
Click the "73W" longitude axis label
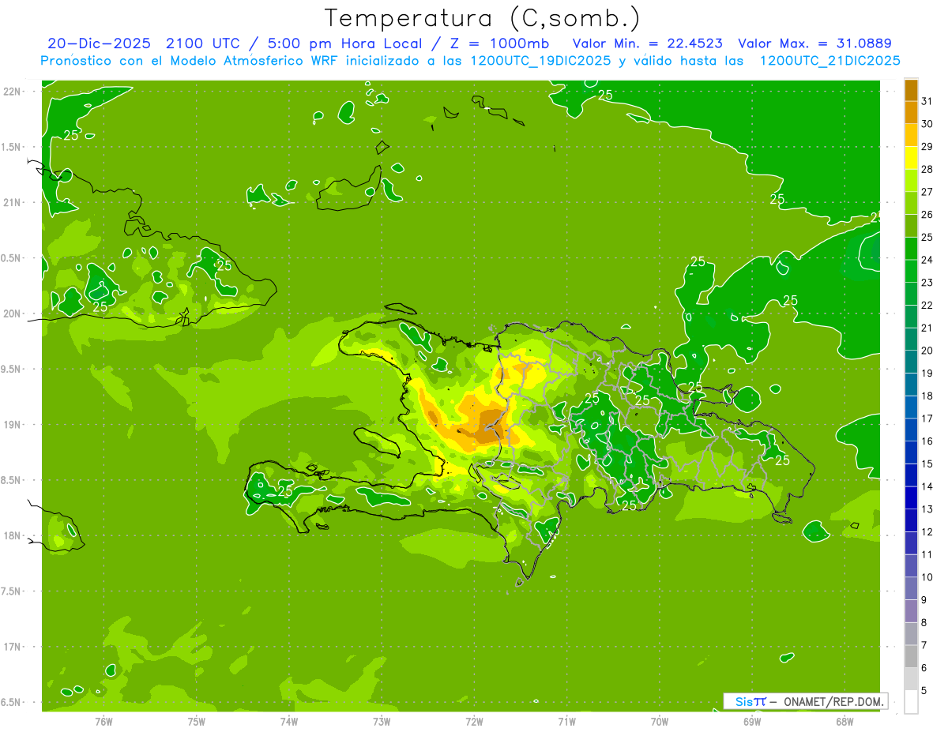pos(382,721)
